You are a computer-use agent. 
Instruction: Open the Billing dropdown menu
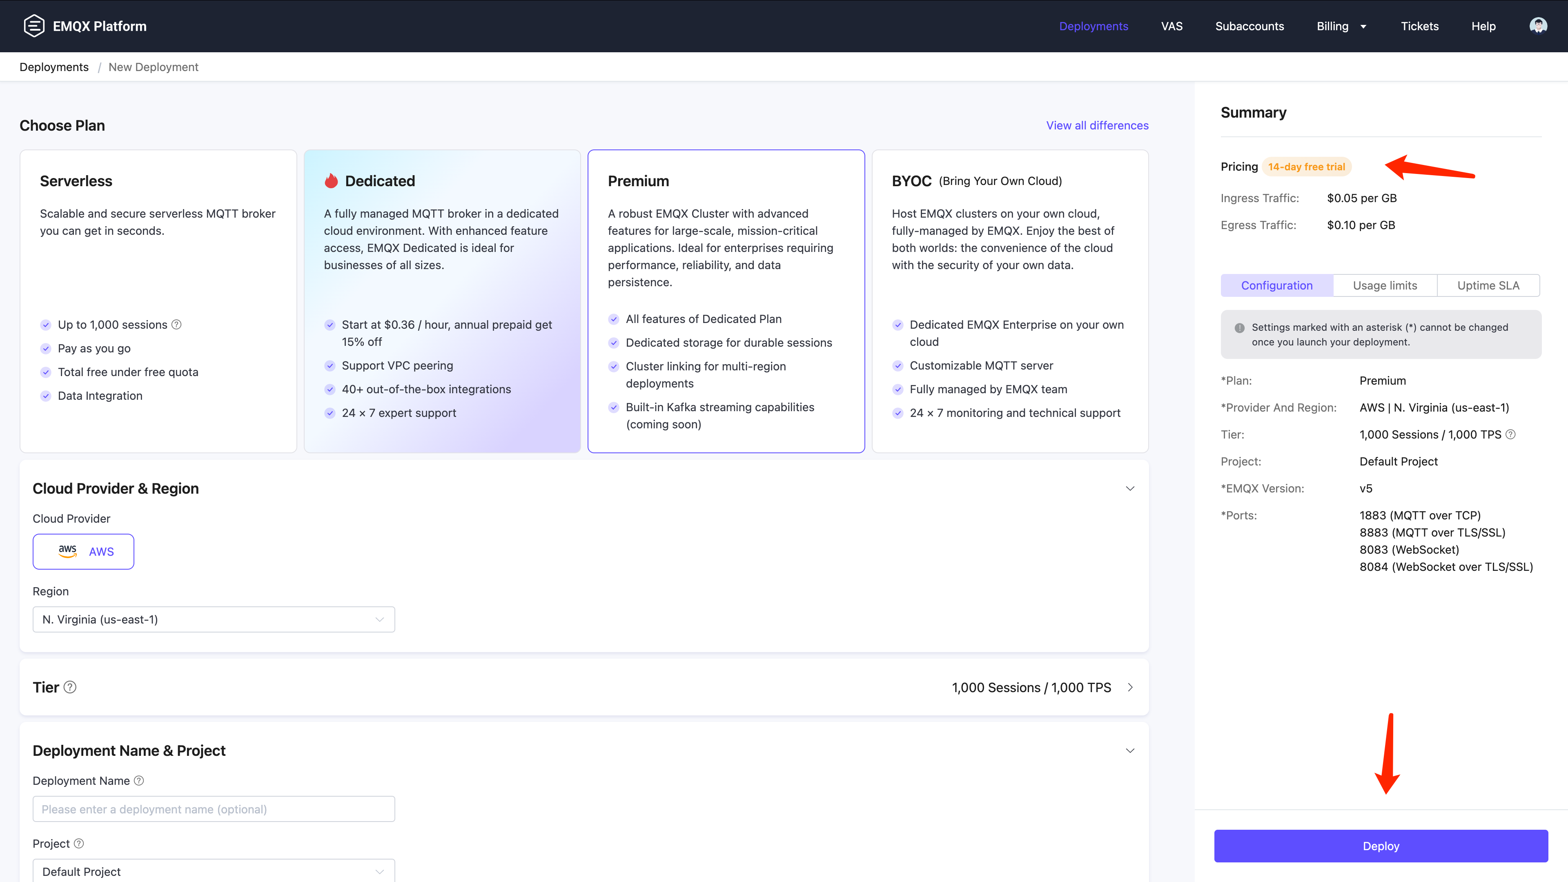(1341, 26)
